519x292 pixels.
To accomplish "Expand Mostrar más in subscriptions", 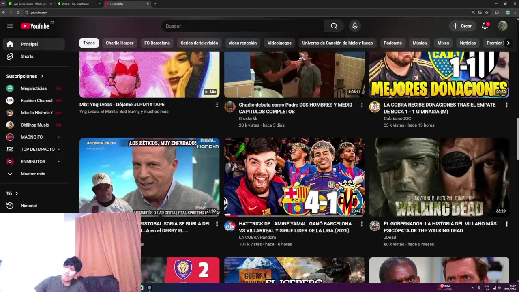I will click(x=33, y=174).
